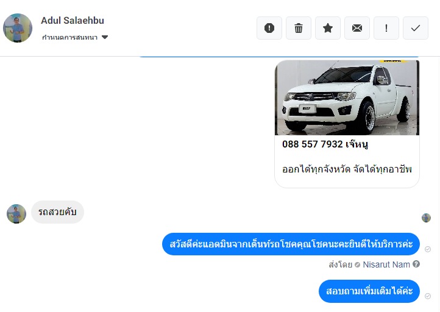Open the กำหนดการสนทนา dropdown arrow
This screenshot has height=312, width=440.
tap(105, 37)
